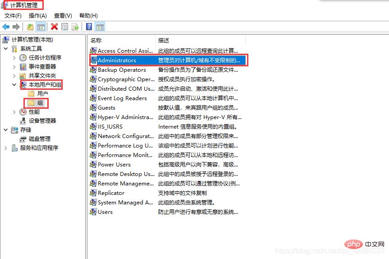This screenshot has width=389, height=259.
Task: Click the Device Manager icon
Action: coord(23,121)
